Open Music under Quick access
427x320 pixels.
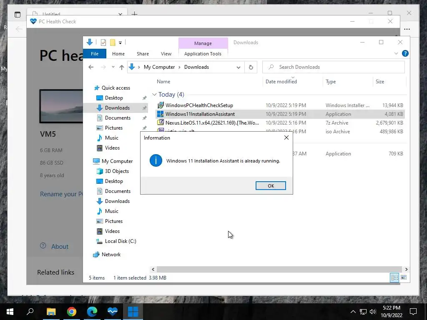[112, 138]
